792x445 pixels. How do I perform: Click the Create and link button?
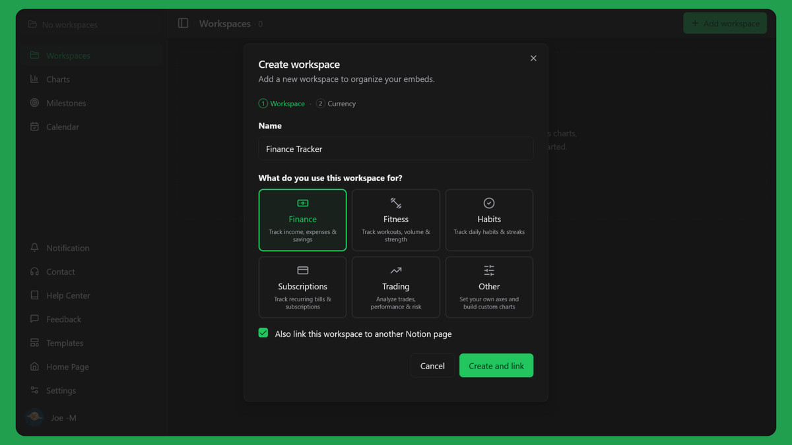tap(496, 366)
